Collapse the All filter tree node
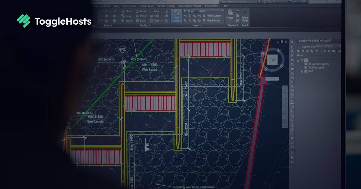This screenshot has height=189, width=361. (x=299, y=60)
